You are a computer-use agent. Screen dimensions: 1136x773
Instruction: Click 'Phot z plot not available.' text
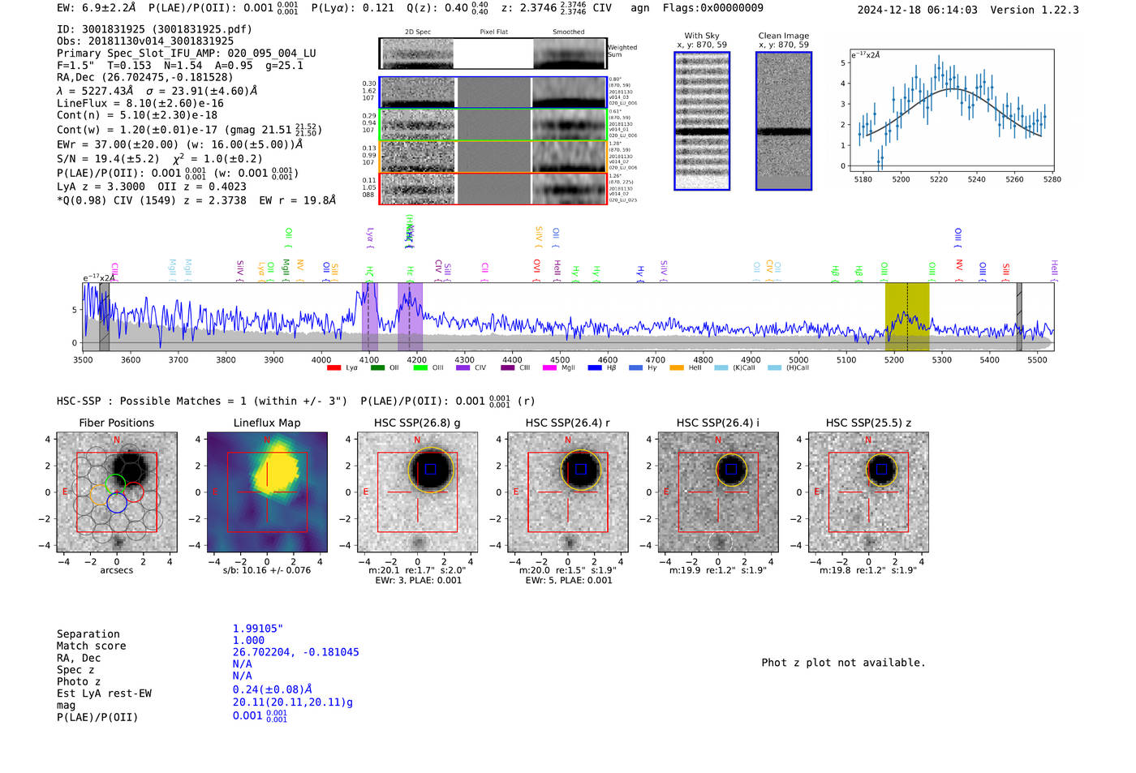(x=843, y=663)
